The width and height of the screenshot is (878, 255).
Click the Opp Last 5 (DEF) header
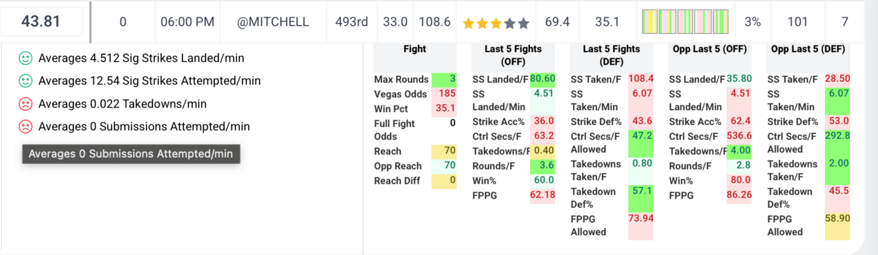[x=808, y=49]
